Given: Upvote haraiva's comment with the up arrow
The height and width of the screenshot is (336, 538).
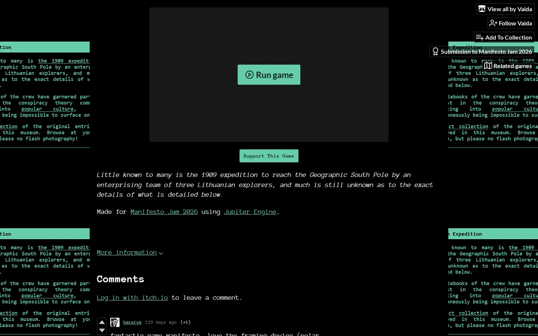Looking at the screenshot, I should click(x=102, y=322).
